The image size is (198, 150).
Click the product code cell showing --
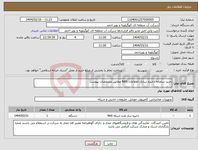click(x=174, y=116)
